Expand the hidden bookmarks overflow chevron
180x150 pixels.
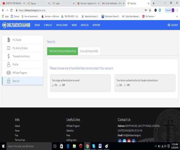click(177, 16)
